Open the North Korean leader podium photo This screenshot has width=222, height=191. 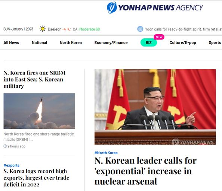coord(155,107)
